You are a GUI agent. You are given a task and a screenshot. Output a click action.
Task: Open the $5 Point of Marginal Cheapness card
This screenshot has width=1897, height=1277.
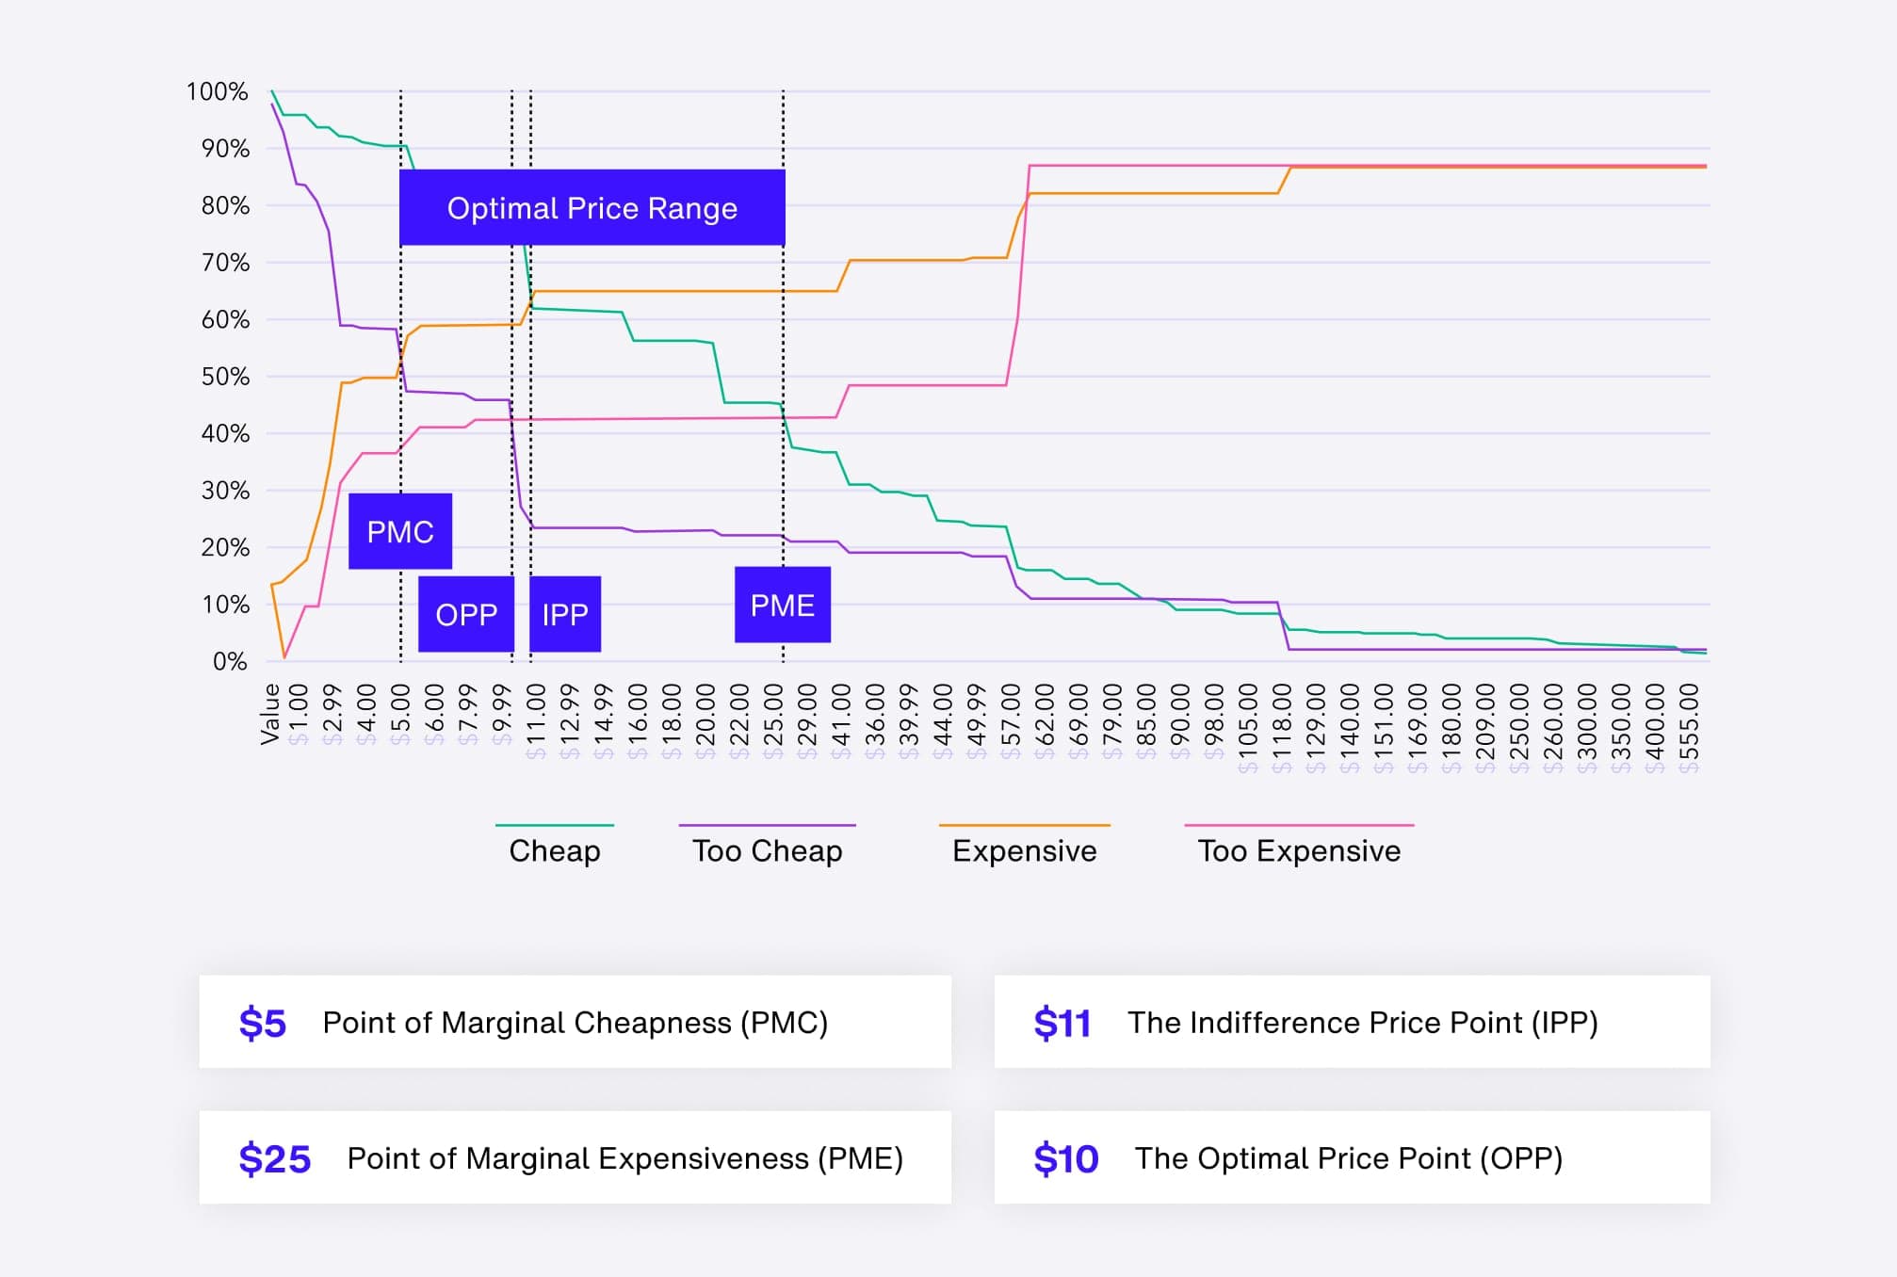pyautogui.click(x=575, y=1022)
